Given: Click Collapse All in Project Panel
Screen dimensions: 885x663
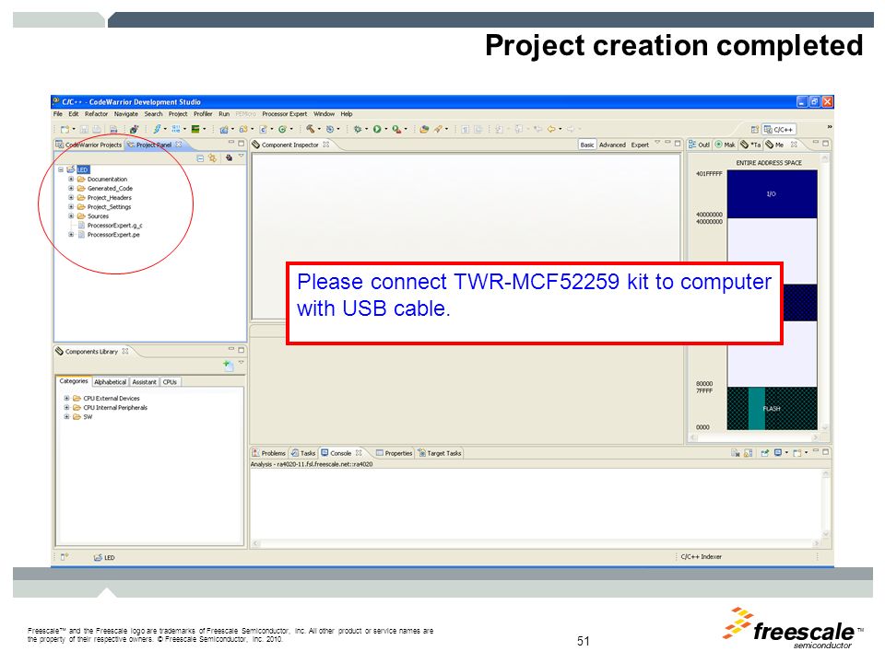Looking at the screenshot, I should pos(200,158).
